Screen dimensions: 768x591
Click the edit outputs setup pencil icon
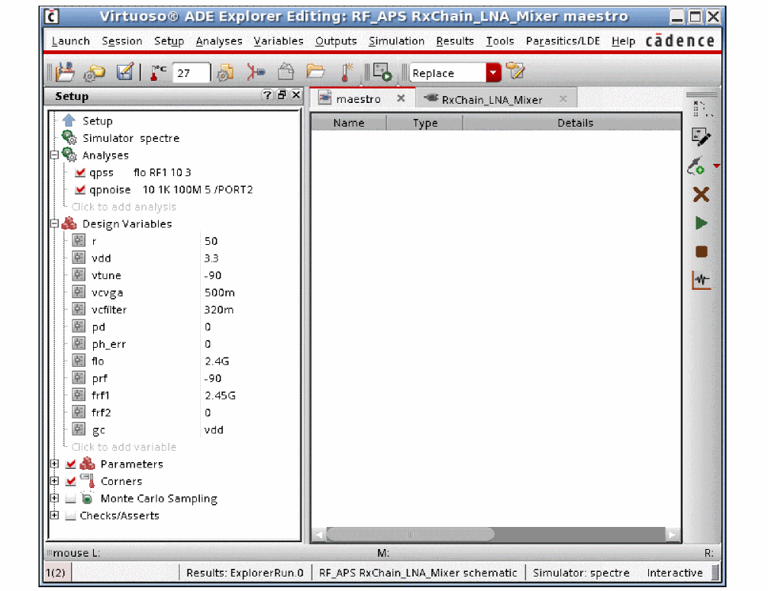[701, 137]
